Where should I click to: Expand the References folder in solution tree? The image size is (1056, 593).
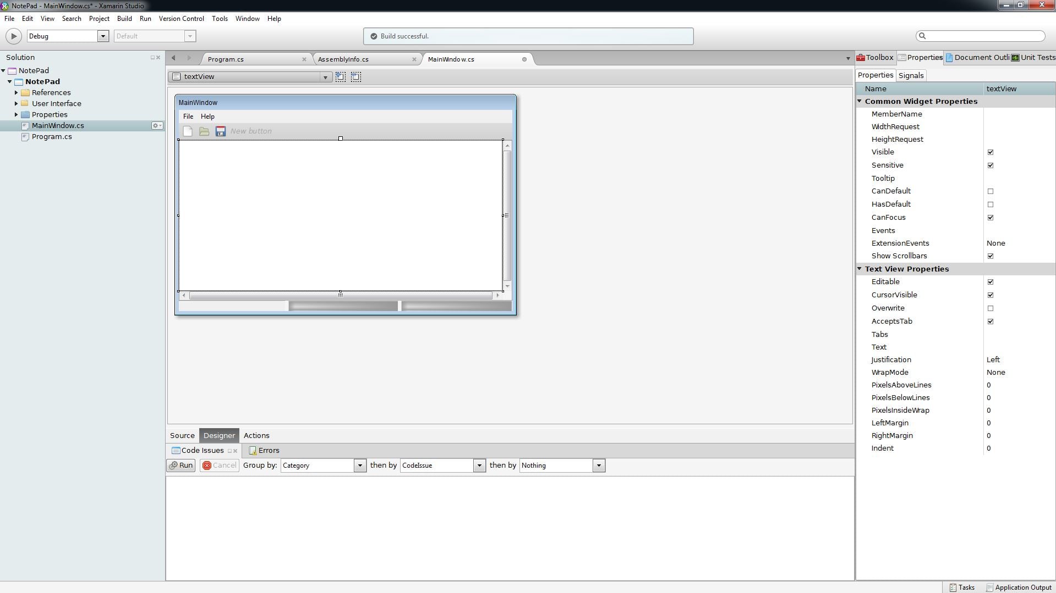pos(16,93)
